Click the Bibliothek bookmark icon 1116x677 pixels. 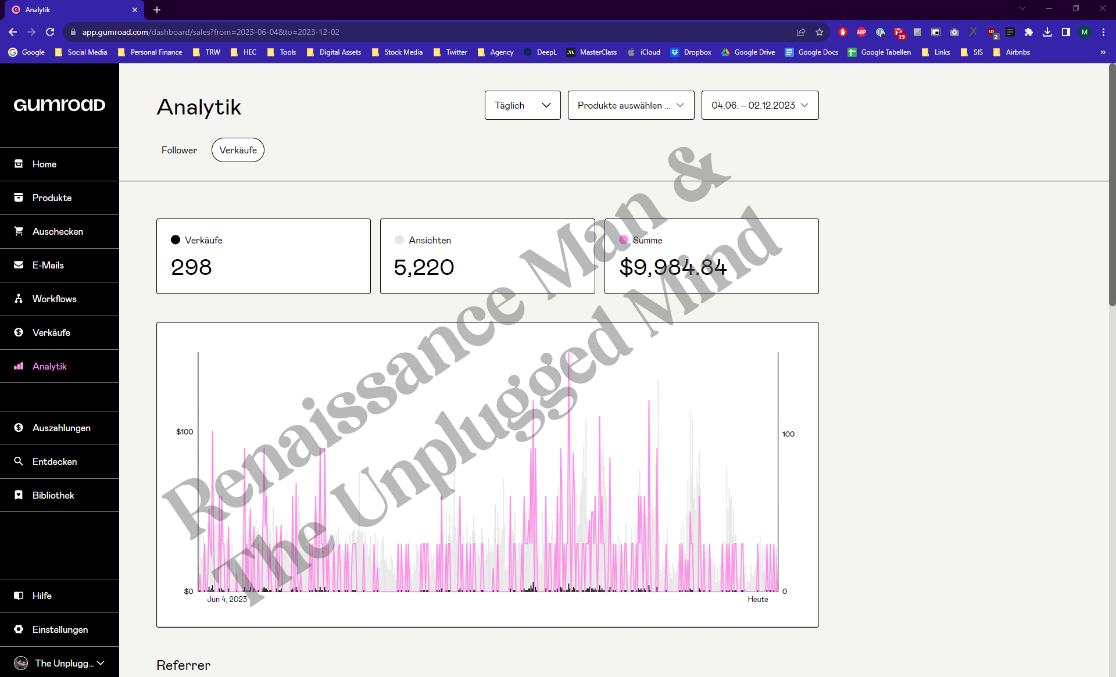click(19, 495)
